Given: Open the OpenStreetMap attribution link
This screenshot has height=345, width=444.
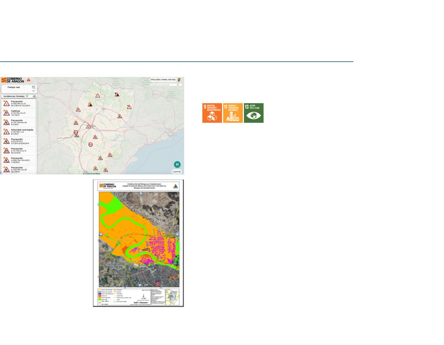Looking at the screenshot, I should (x=92, y=174).
